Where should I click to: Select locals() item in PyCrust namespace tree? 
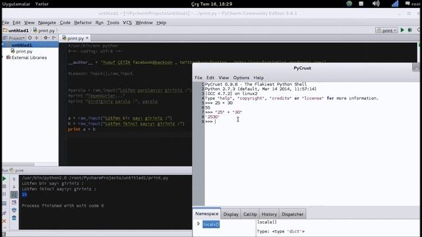click(x=211, y=224)
